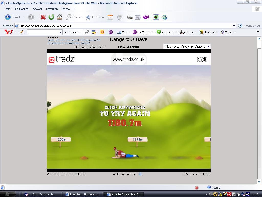Open Yahoo Mail from toolbar
262x197 pixels.
click(122, 32)
